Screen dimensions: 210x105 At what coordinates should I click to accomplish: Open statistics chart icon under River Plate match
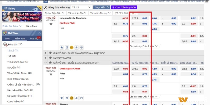click(76, 48)
